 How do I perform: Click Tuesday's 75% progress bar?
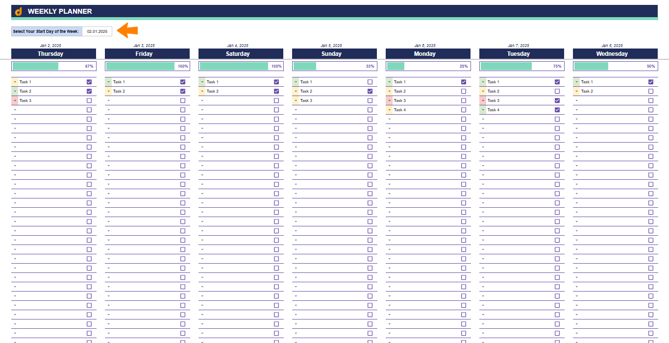pyautogui.click(x=522, y=66)
